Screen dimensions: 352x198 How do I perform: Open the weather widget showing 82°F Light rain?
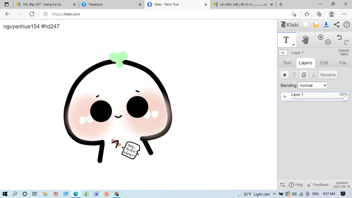click(253, 194)
